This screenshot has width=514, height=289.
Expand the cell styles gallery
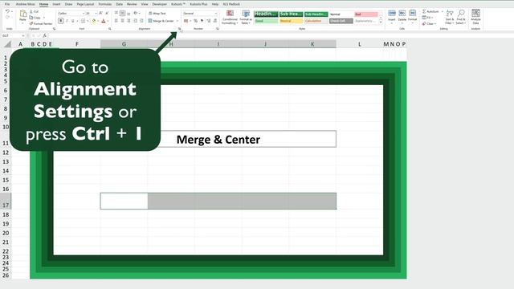381,22
